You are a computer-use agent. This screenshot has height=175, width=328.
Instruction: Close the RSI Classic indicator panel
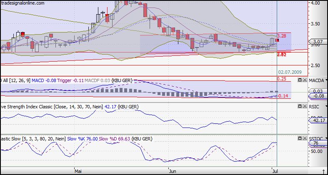(x=305, y=107)
